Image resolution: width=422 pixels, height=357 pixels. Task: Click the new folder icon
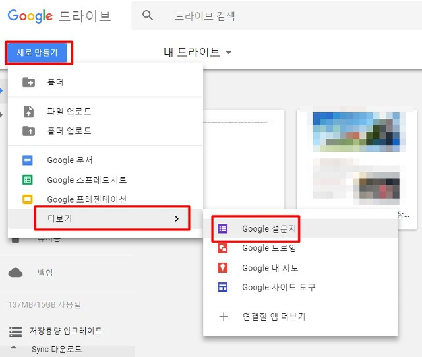tap(28, 82)
